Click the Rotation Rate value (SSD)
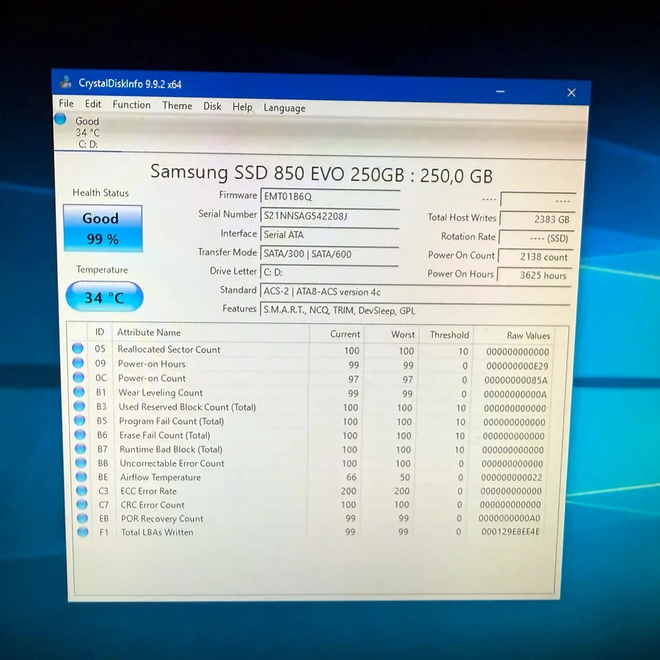 click(535, 238)
